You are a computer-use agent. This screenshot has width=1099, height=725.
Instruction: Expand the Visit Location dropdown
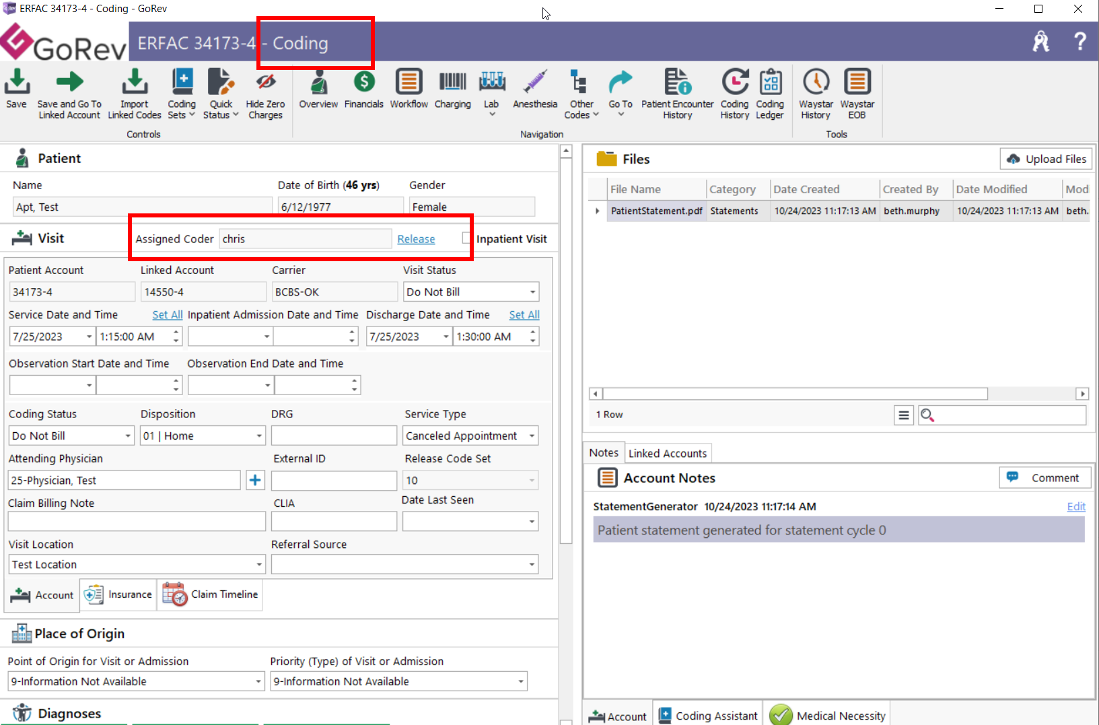click(259, 565)
